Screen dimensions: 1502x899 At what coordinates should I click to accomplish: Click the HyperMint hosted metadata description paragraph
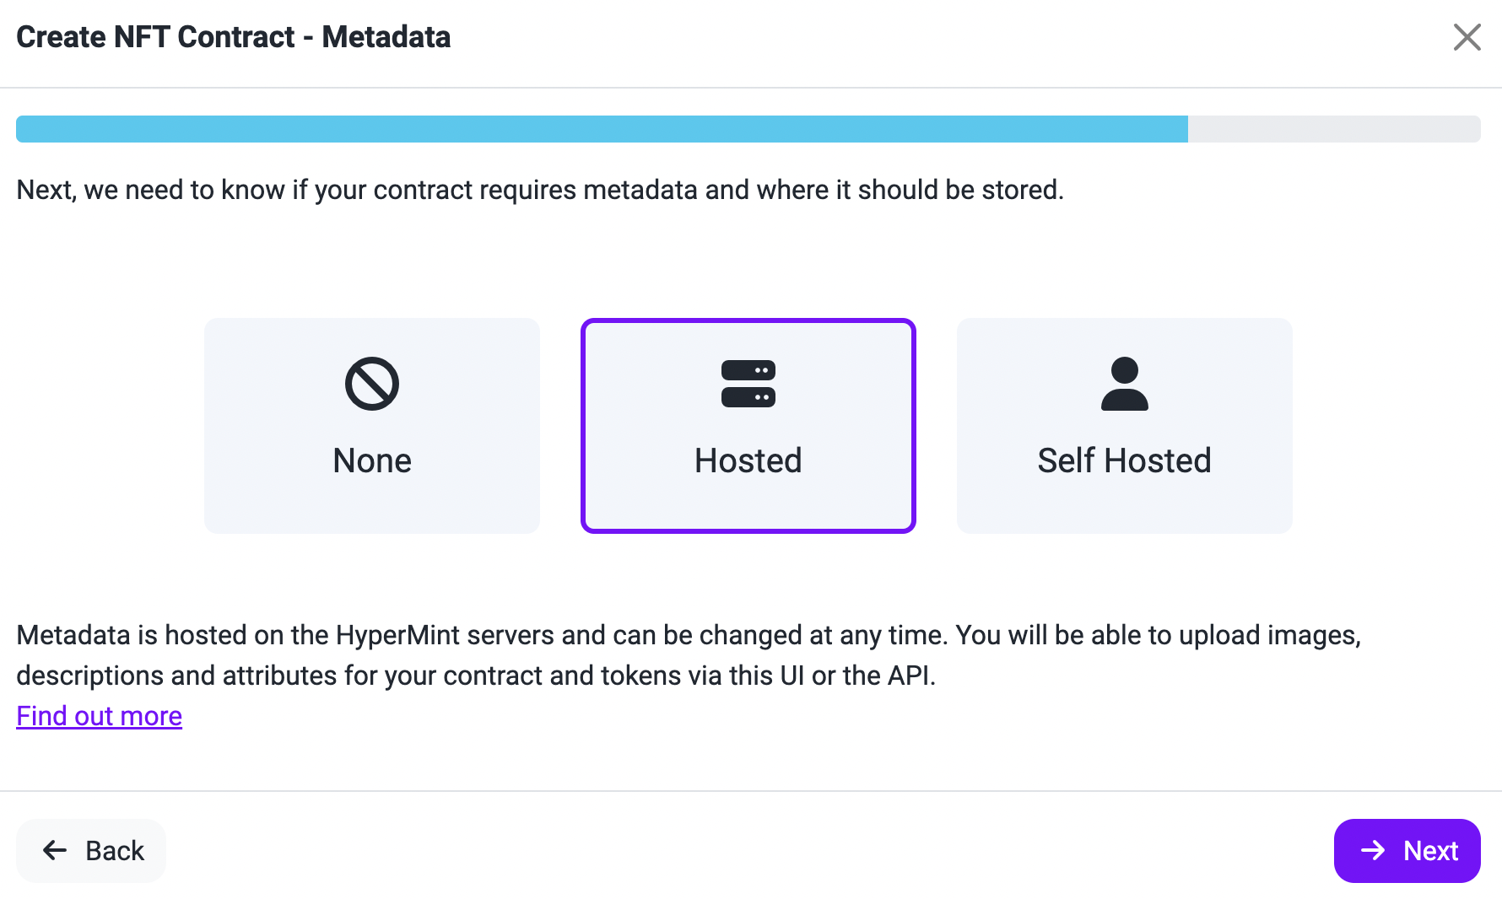click(x=689, y=655)
